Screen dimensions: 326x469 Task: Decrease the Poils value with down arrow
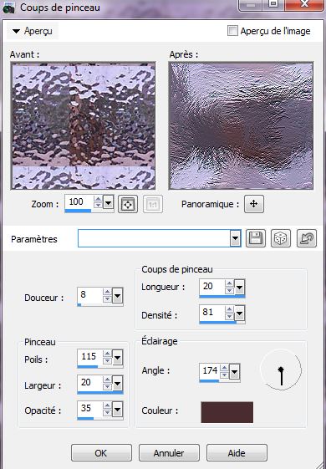[107, 361]
